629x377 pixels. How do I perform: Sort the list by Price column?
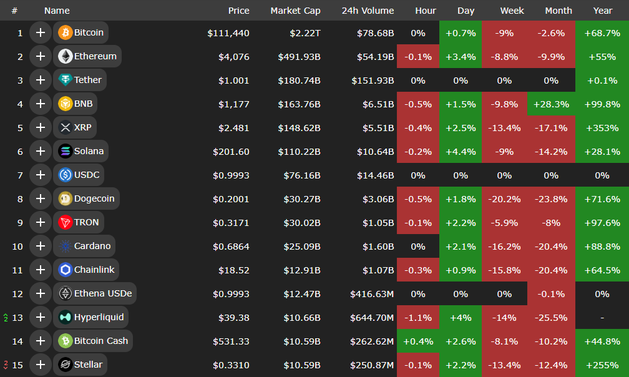point(238,11)
